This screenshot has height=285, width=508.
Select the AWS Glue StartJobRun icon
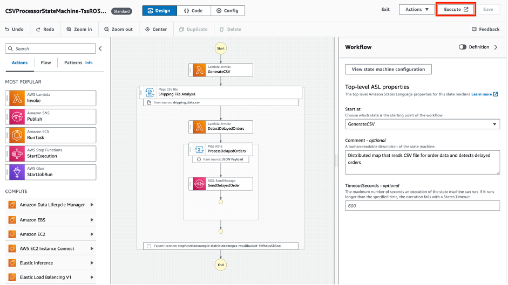(17, 172)
